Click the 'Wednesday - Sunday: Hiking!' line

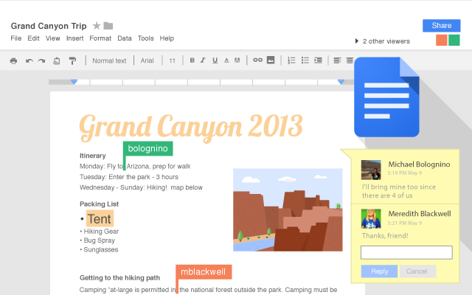[141, 187]
